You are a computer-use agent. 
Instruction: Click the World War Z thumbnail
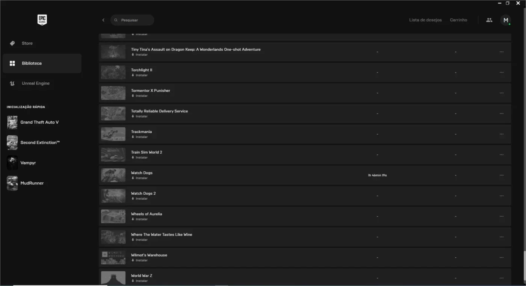[113, 278]
